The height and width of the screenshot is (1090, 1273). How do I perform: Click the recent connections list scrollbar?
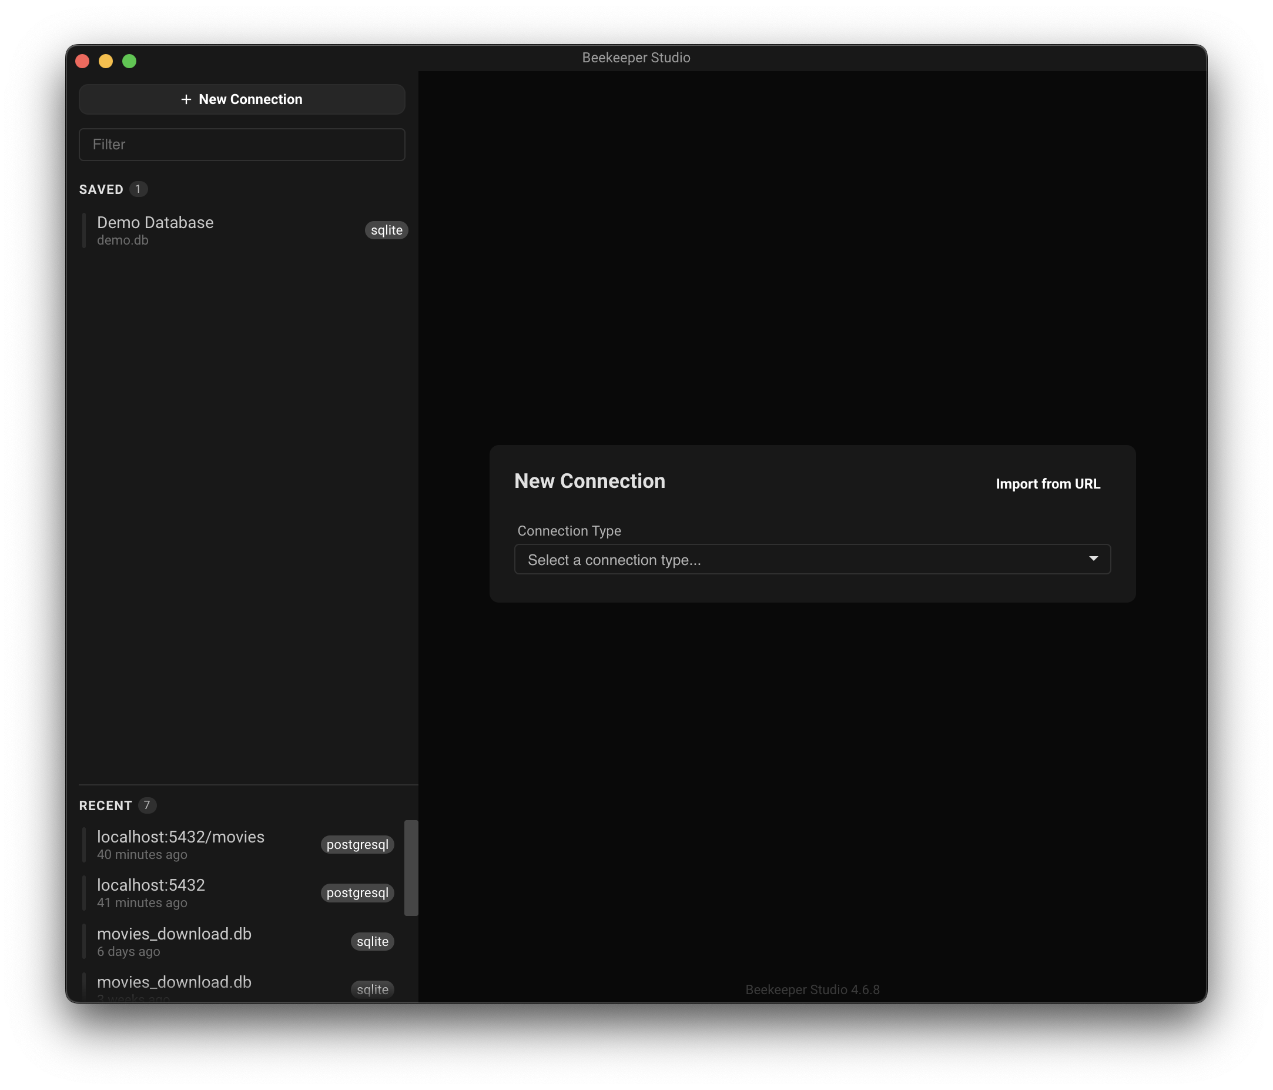pos(411,868)
